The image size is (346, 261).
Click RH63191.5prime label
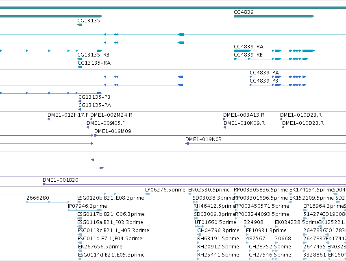tap(218, 239)
